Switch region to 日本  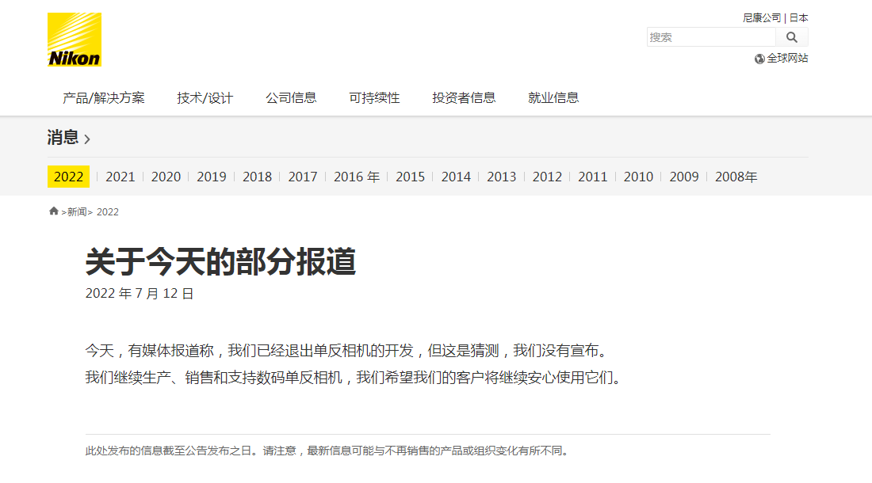click(x=798, y=17)
